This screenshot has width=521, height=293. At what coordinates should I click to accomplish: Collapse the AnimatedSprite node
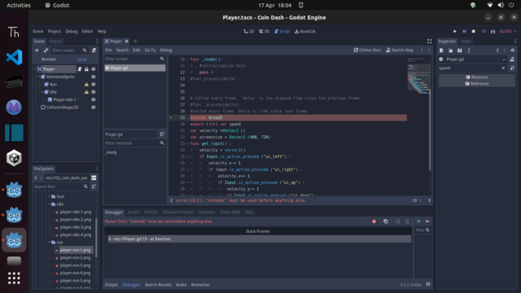(39, 77)
